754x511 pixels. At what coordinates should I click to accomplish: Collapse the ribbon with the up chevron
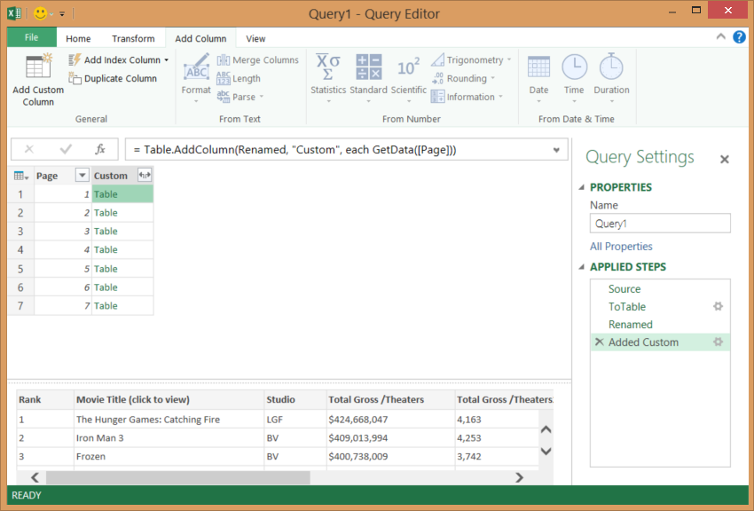point(720,36)
